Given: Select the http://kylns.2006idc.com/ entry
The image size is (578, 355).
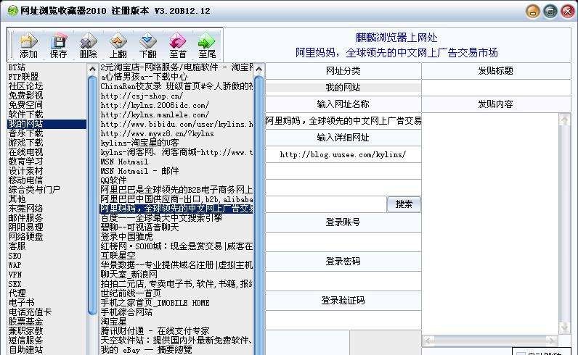Looking at the screenshot, I should click(x=155, y=105).
